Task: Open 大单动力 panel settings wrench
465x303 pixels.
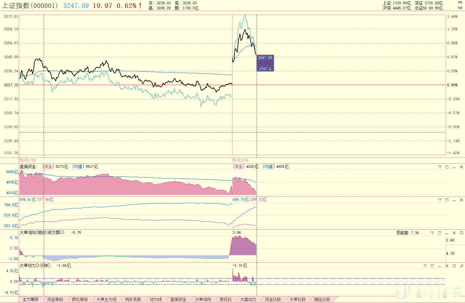Action: [x=462, y=266]
